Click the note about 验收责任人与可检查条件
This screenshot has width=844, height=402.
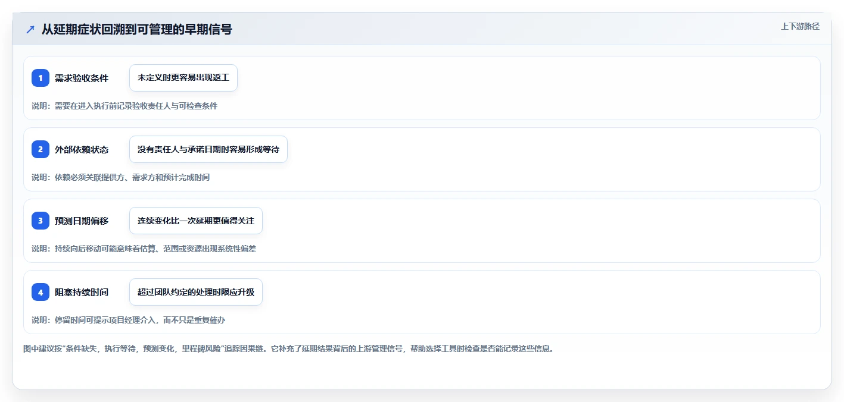pyautogui.click(x=124, y=106)
